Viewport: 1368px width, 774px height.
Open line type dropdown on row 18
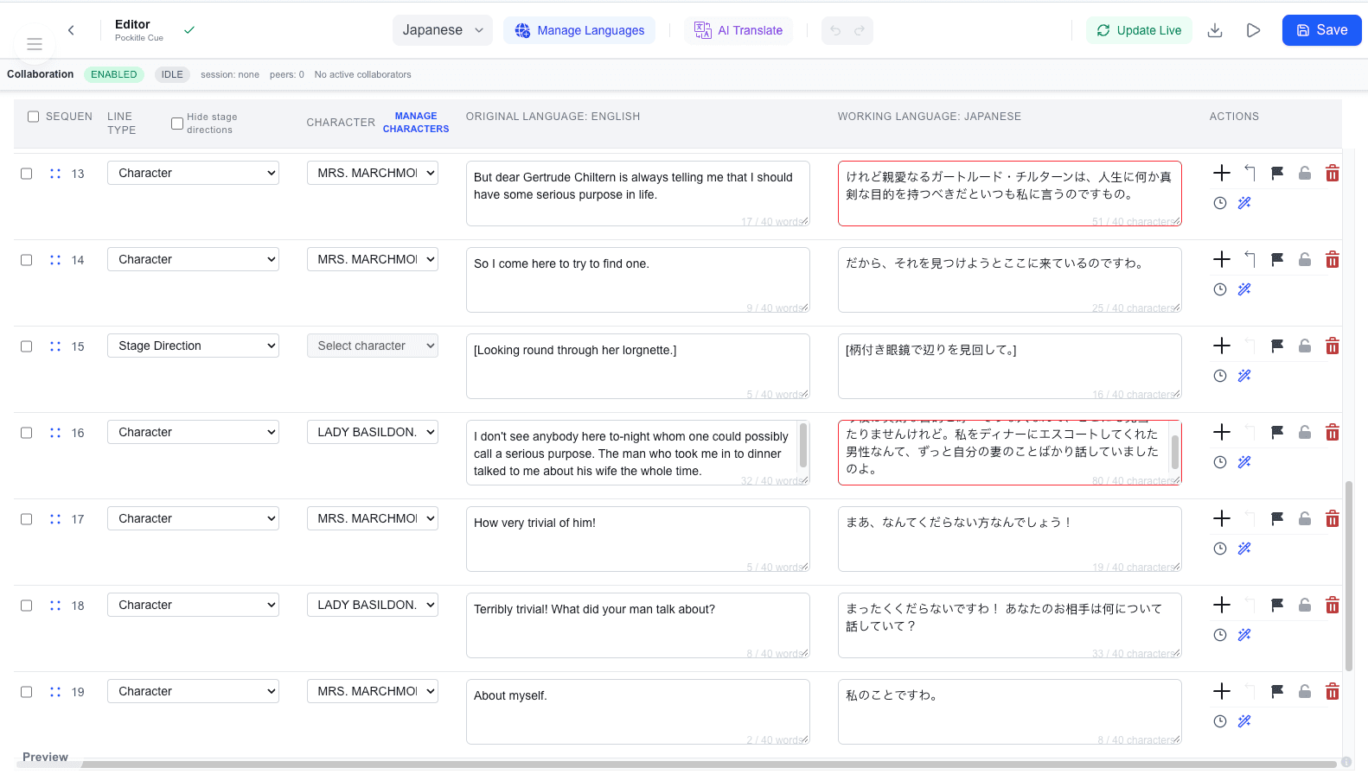point(193,605)
